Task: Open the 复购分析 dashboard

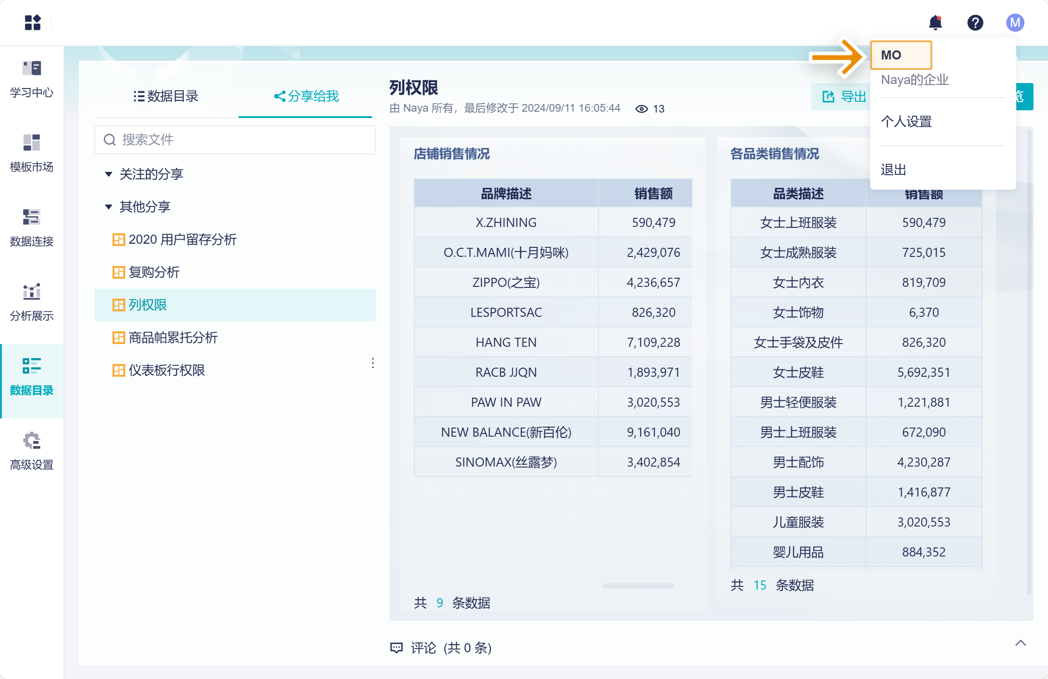Action: click(x=154, y=272)
